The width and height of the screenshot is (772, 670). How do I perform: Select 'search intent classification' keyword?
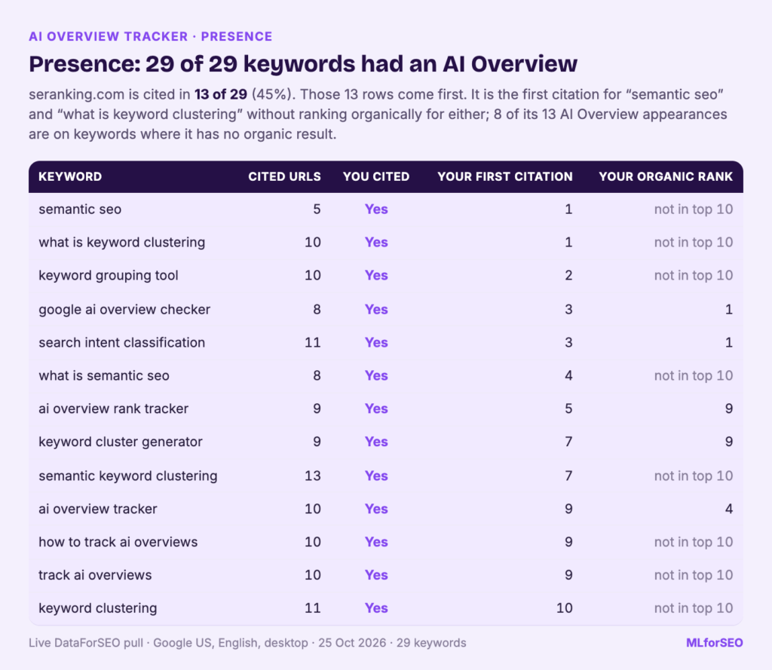[121, 342]
